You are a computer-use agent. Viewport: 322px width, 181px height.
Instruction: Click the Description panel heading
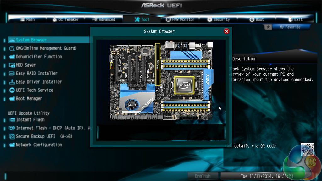coord(244,59)
